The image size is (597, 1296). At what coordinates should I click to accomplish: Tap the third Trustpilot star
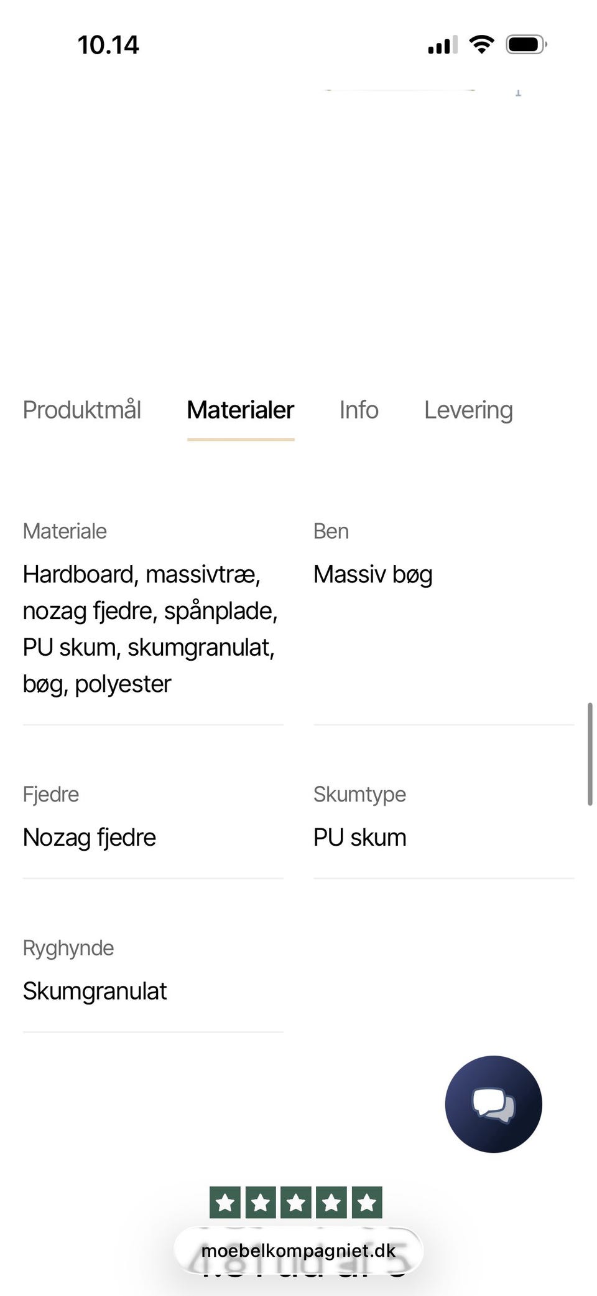tap(296, 1202)
